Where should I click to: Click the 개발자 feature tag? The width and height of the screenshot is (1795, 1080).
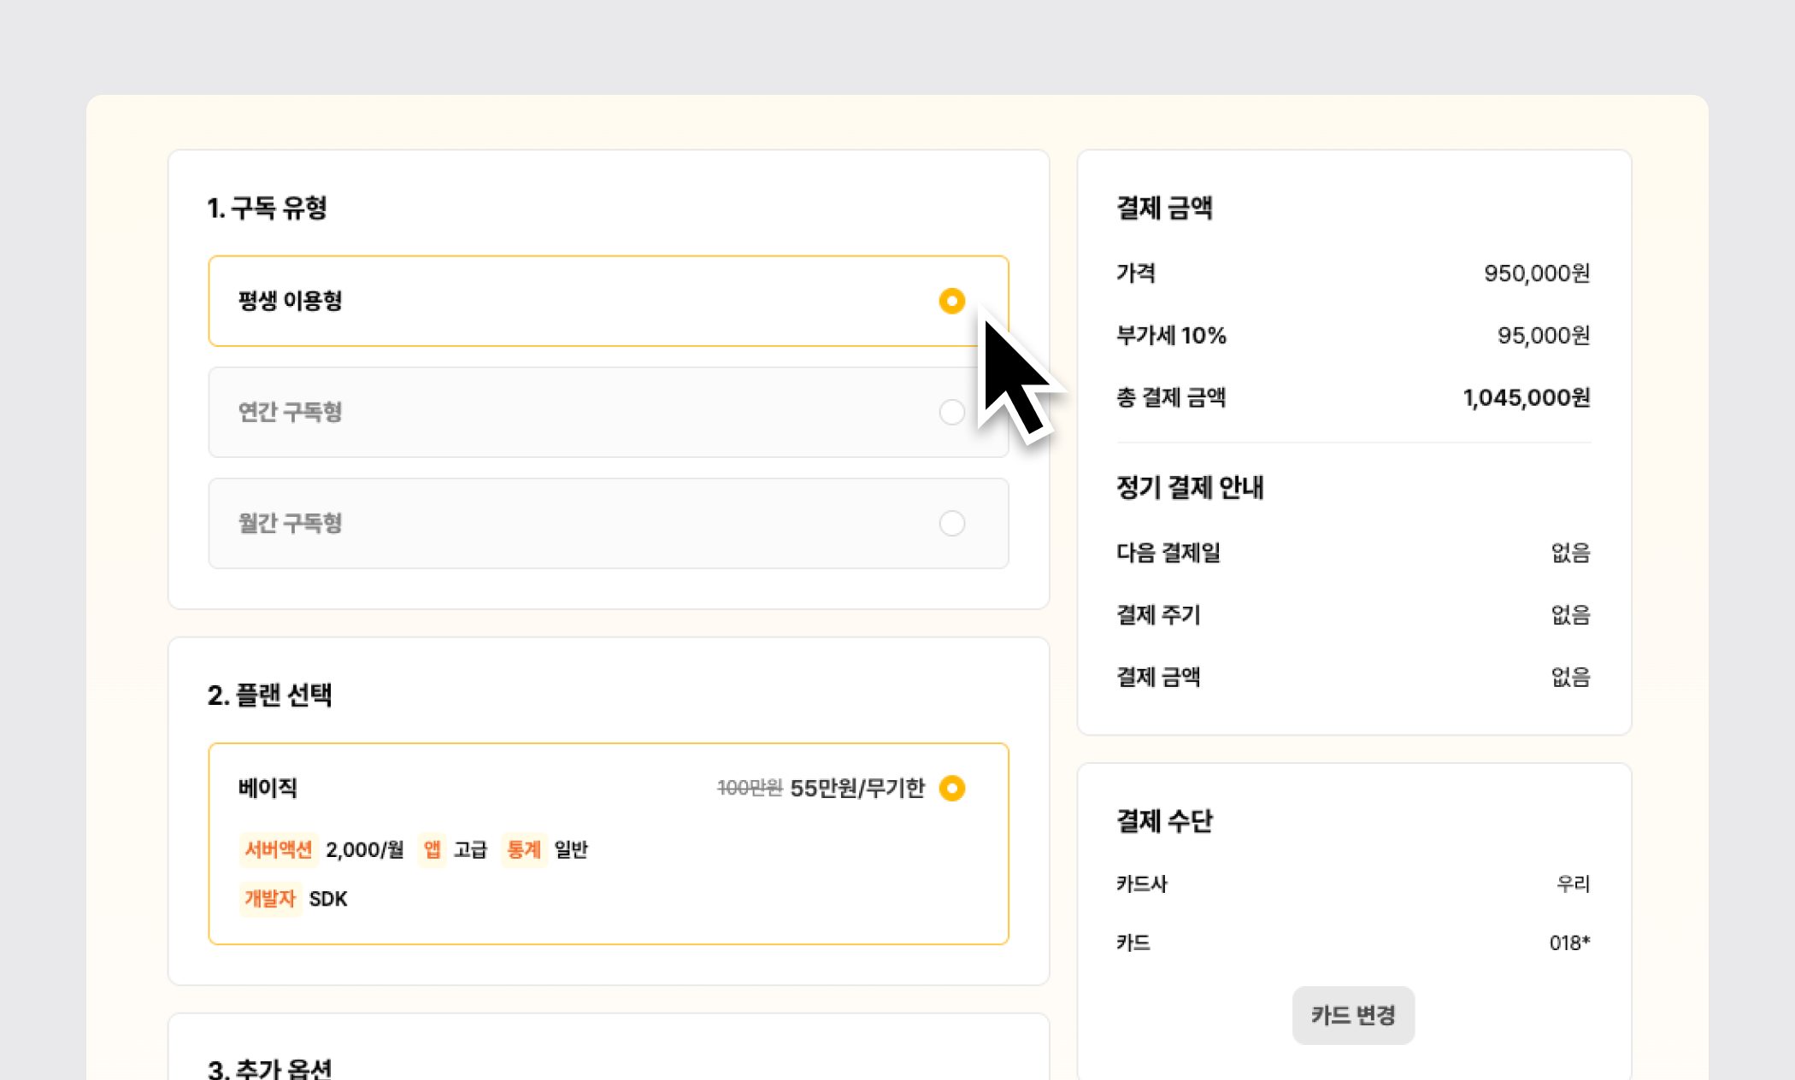[x=270, y=899]
